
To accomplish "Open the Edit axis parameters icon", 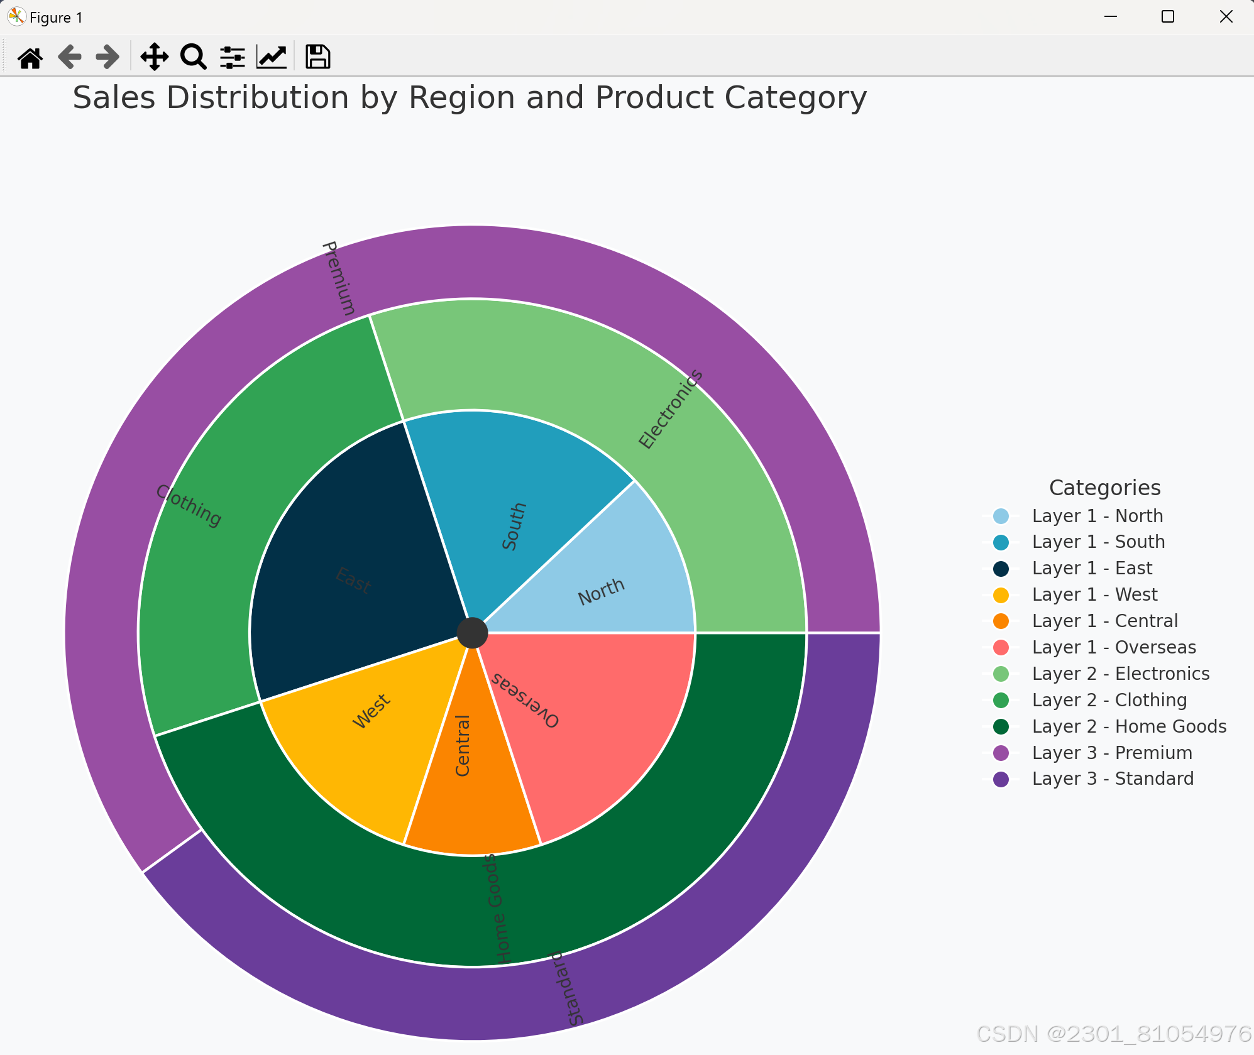I will pos(272,57).
